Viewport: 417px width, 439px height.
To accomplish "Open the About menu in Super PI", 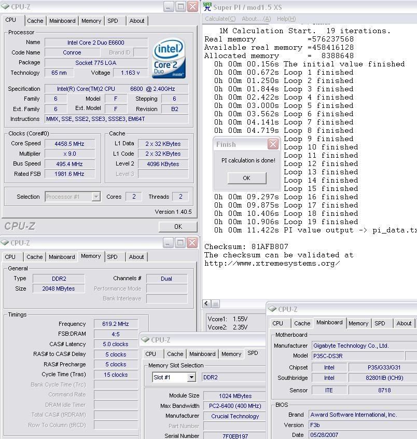I will click(256, 19).
